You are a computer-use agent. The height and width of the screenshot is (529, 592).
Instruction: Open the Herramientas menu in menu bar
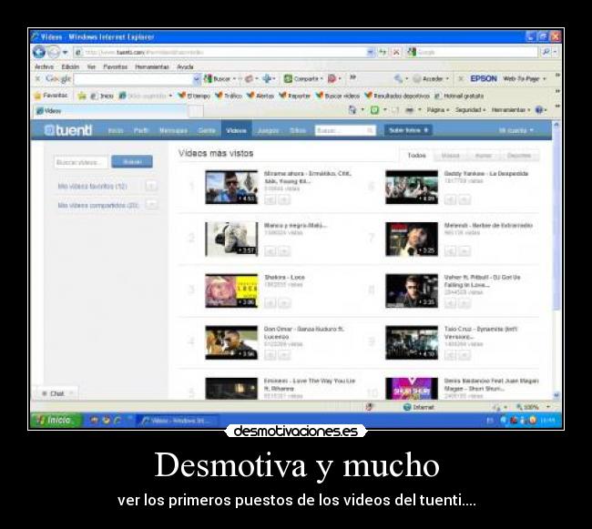[x=152, y=66]
